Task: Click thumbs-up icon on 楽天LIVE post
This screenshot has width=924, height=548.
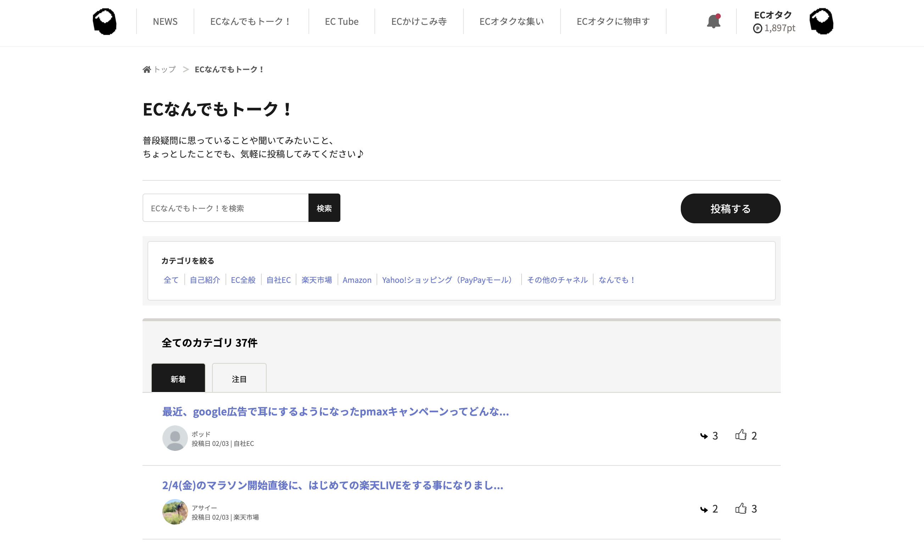Action: pyautogui.click(x=740, y=509)
